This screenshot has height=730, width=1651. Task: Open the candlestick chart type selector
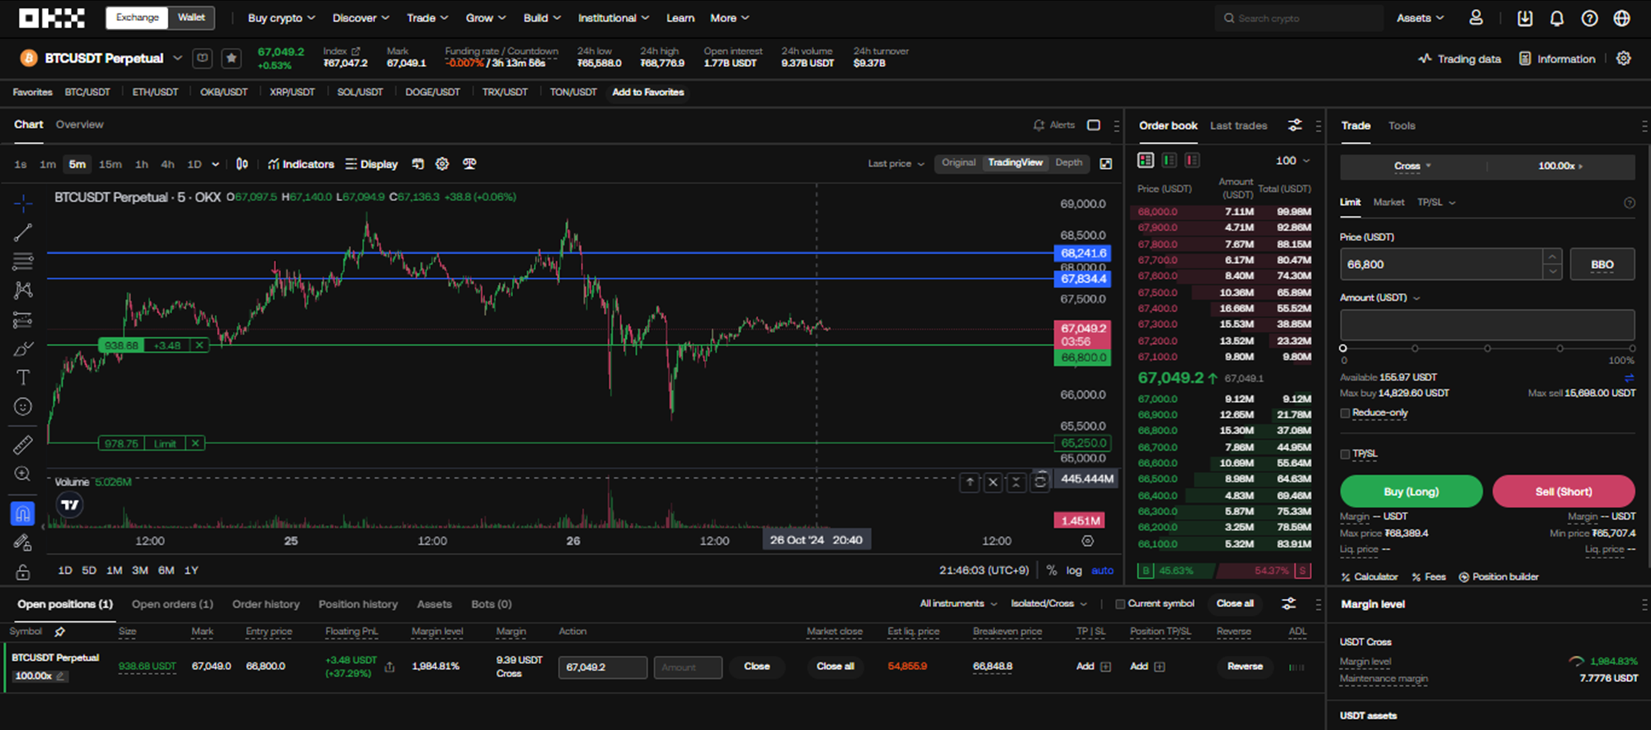[x=242, y=164]
